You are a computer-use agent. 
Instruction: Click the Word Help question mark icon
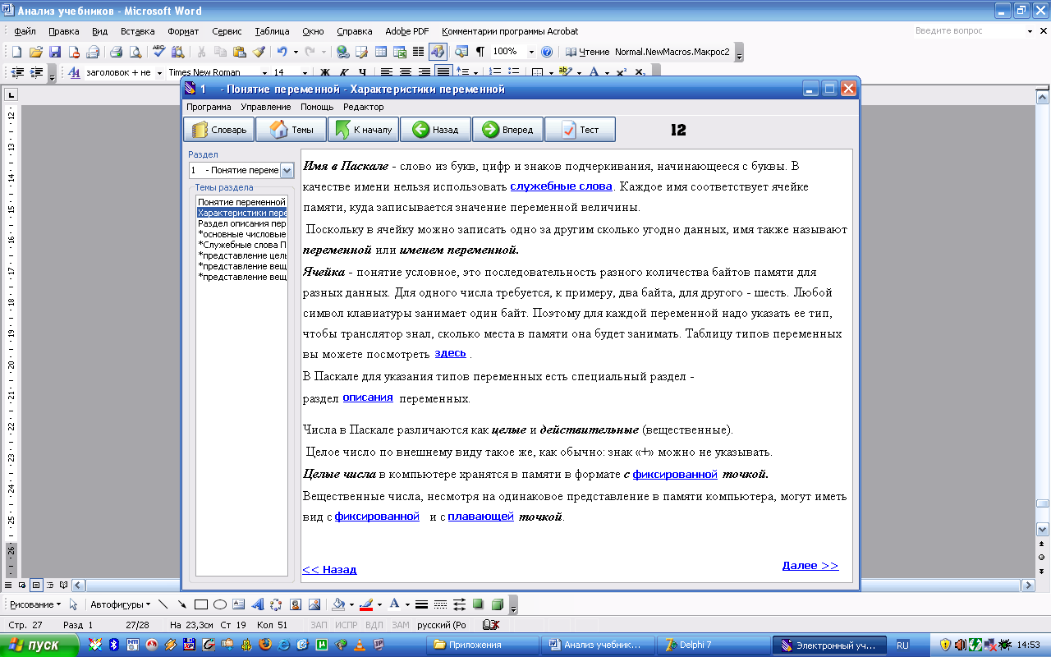coord(547,52)
